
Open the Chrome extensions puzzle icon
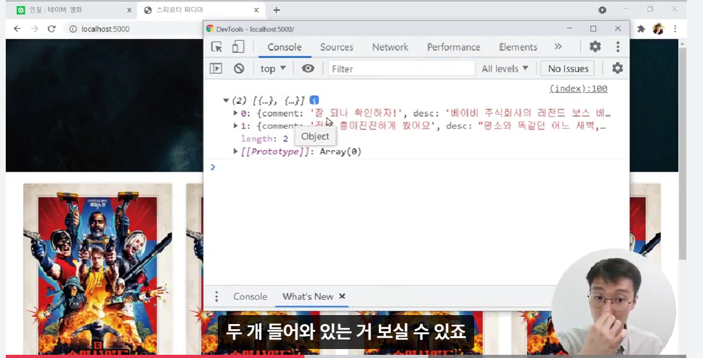(x=641, y=29)
